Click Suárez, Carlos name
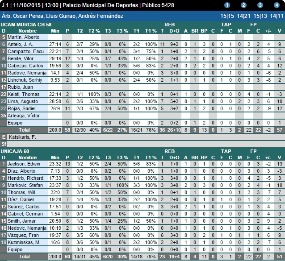The image size is (285, 261). pos(23,207)
